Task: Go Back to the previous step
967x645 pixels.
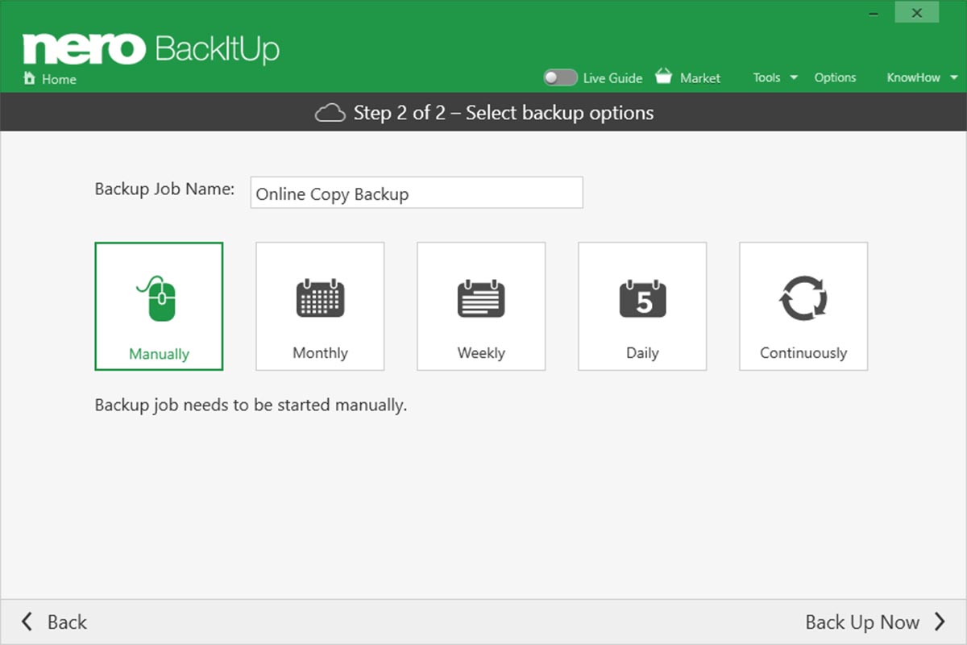Action: click(x=53, y=622)
